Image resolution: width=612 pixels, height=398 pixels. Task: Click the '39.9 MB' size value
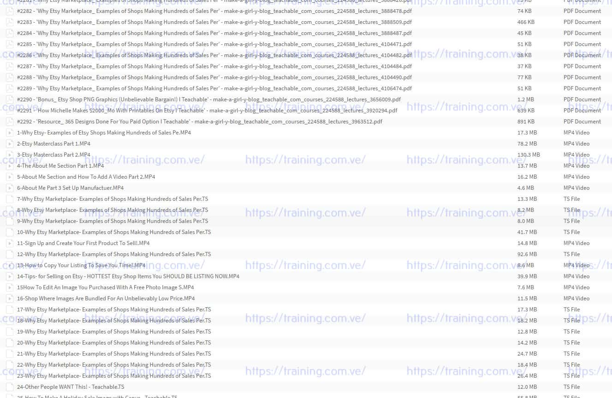click(527, 276)
